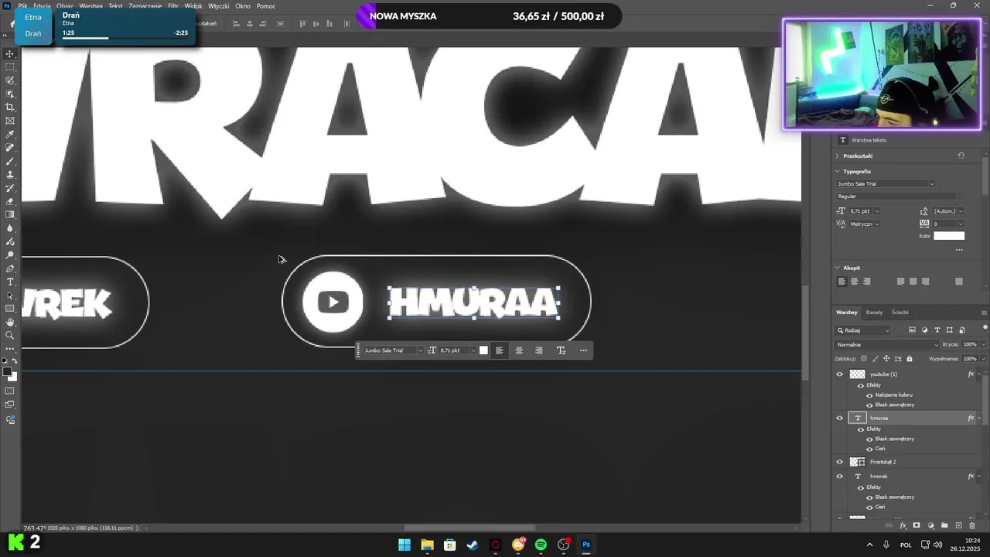Open the font family dropdown in Typografia
This screenshot has width=990, height=557.
(x=931, y=184)
